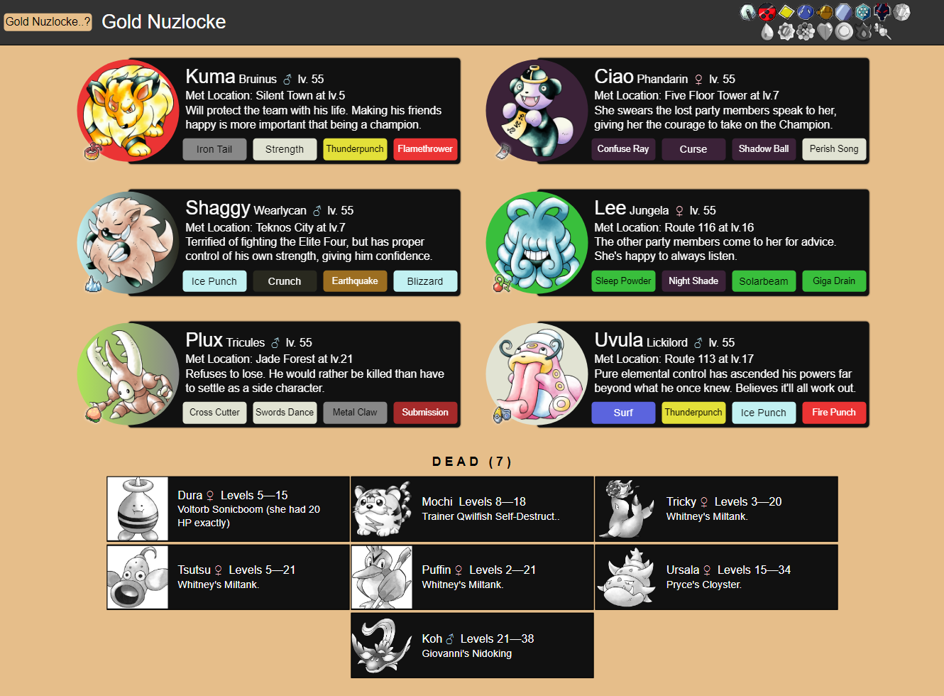Click the berry item icon beside Lee
This screenshot has height=696, width=944.
point(502,283)
